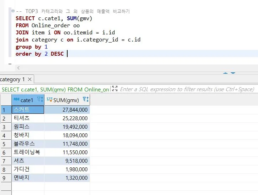This screenshot has width=258, height=195.
Task: Select cell 가디건
Action: (28, 169)
